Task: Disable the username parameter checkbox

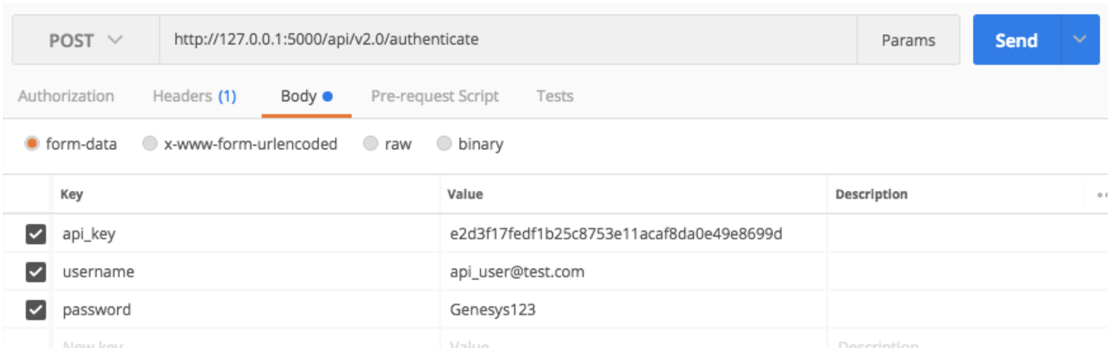Action: click(x=35, y=272)
